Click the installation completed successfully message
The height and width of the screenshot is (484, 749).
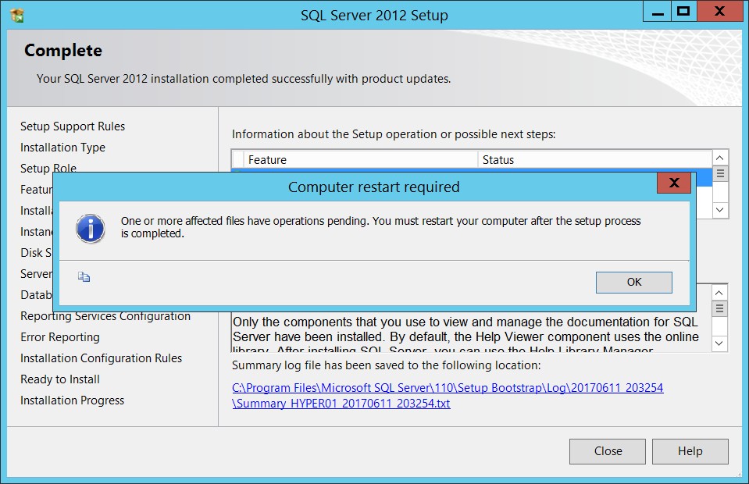click(x=244, y=79)
